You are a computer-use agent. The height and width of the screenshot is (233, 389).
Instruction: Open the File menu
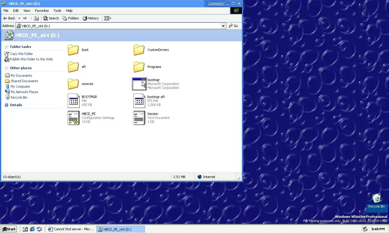(x=6, y=11)
